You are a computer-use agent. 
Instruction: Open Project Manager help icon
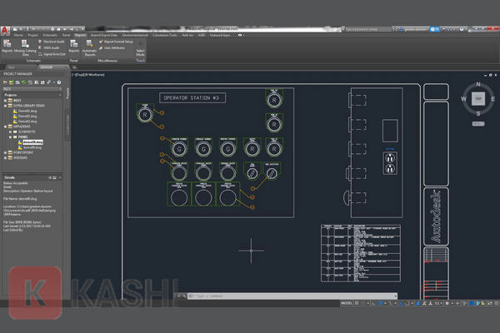point(59,82)
